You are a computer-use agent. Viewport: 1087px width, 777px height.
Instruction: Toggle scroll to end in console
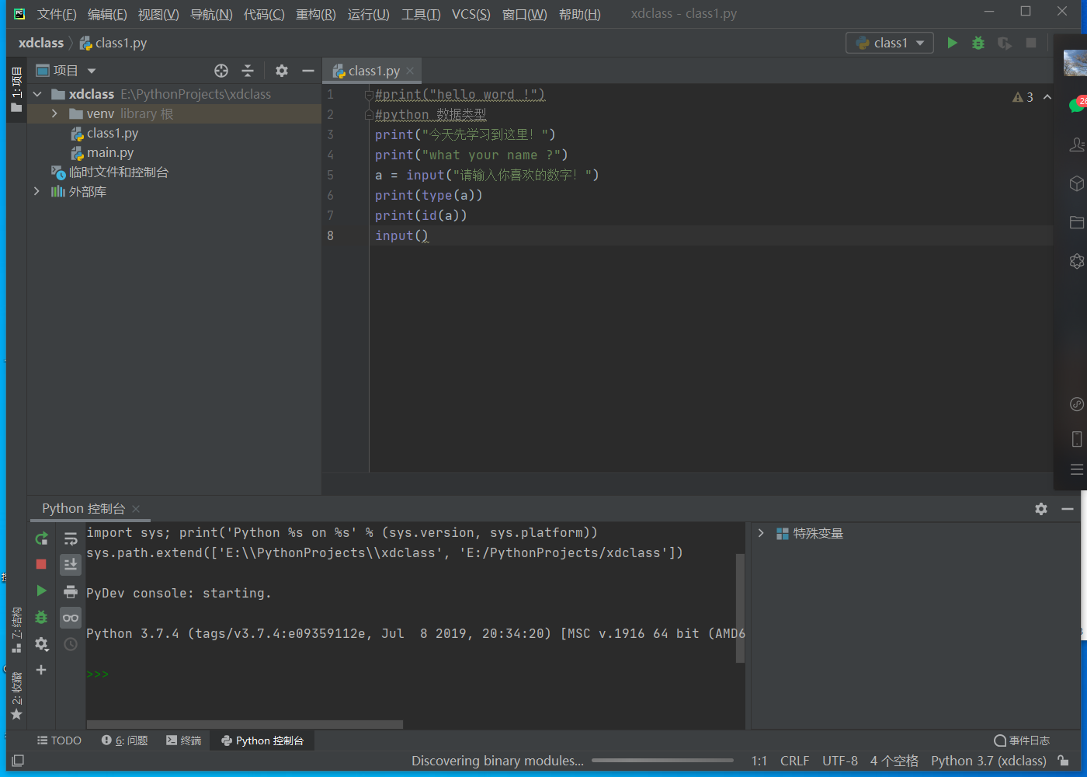(x=71, y=564)
